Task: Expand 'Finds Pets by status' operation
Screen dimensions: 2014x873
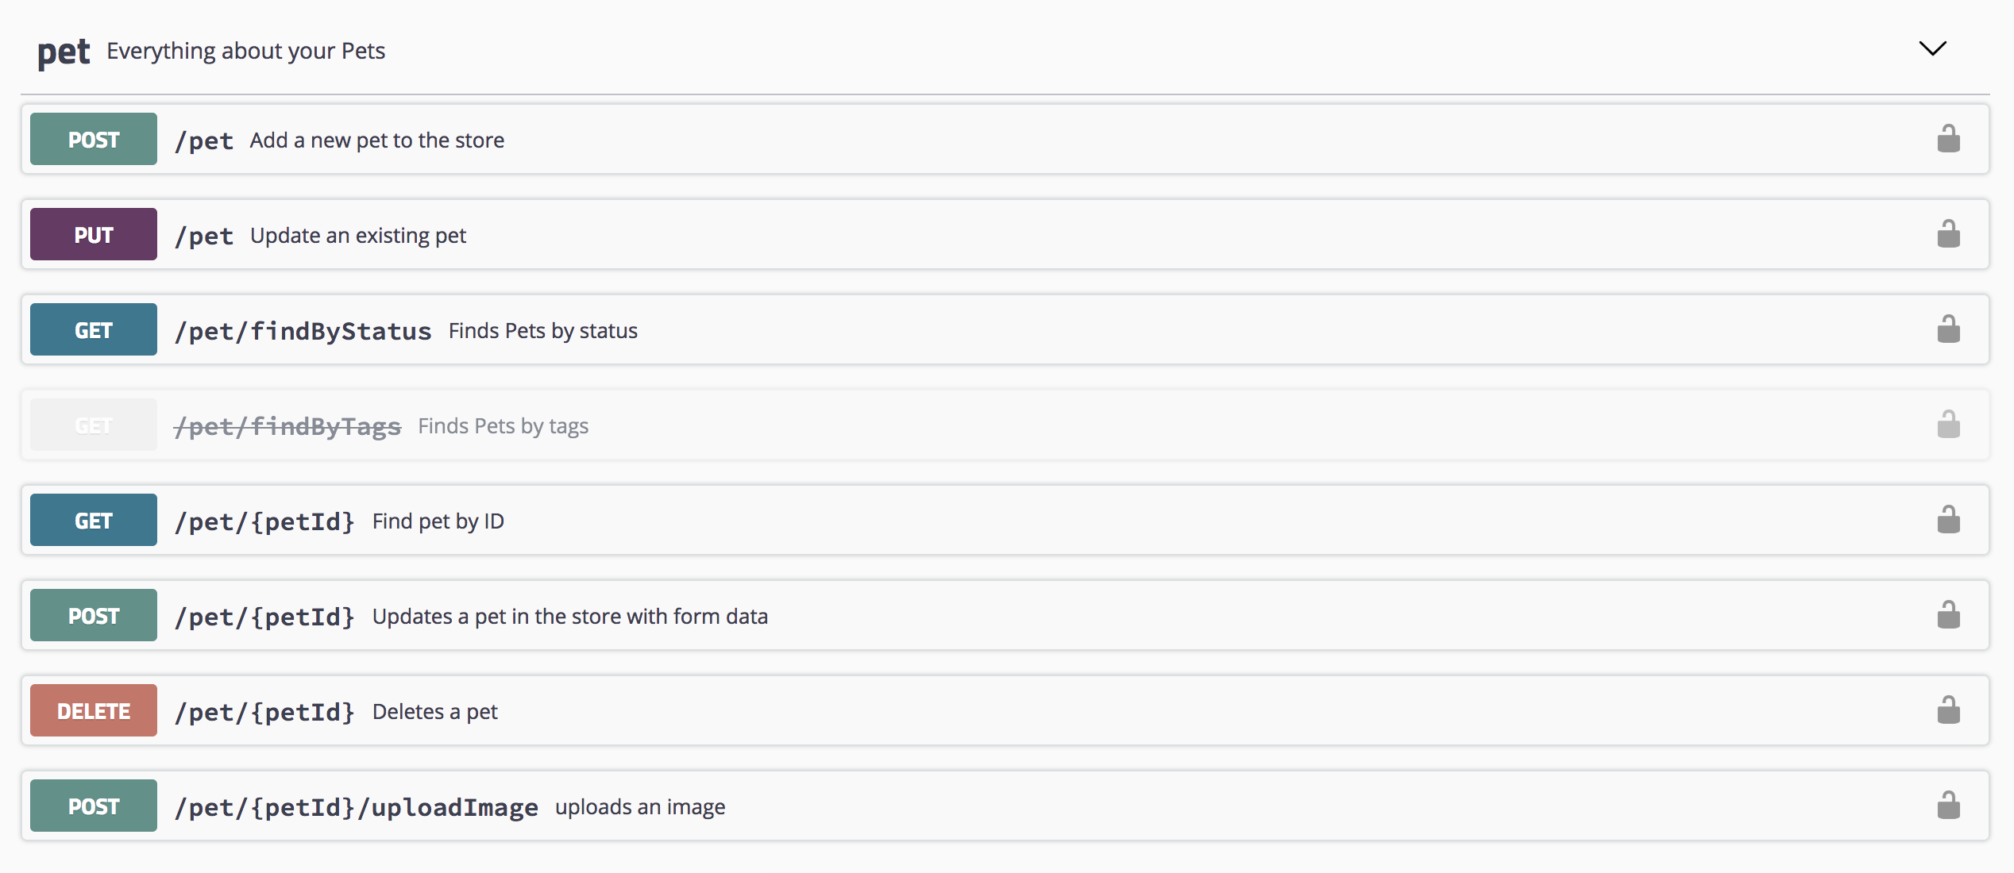Action: [x=542, y=331]
